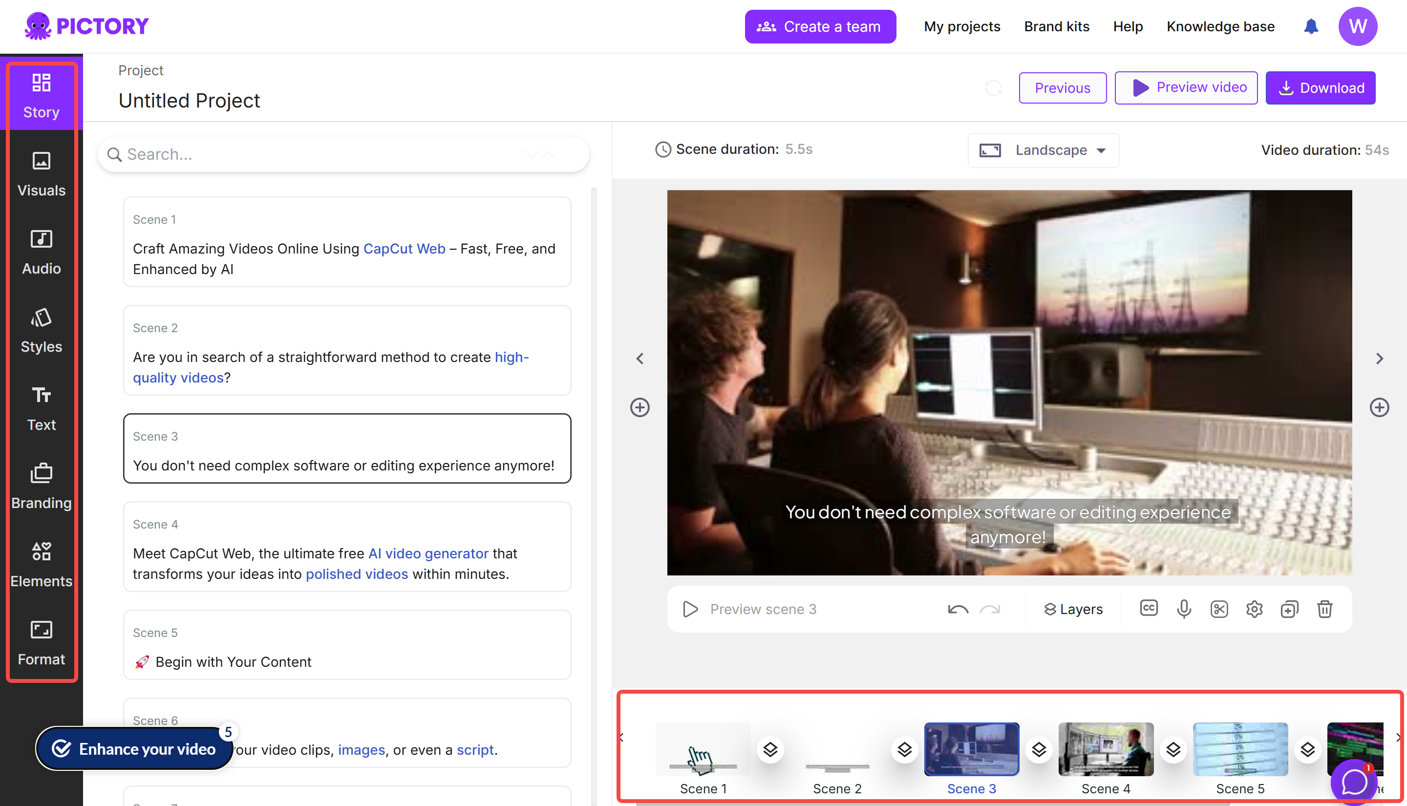Image resolution: width=1407 pixels, height=806 pixels.
Task: Click the Preview video button
Action: pos(1186,87)
